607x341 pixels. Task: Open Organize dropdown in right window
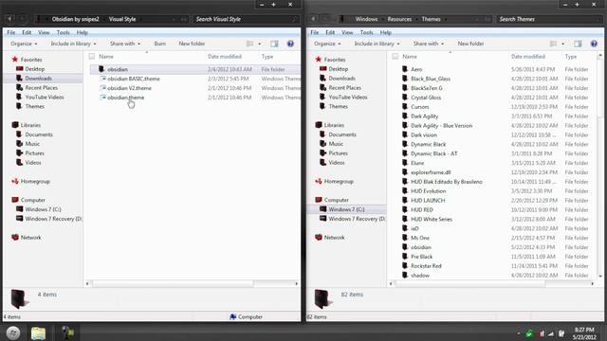click(x=327, y=44)
